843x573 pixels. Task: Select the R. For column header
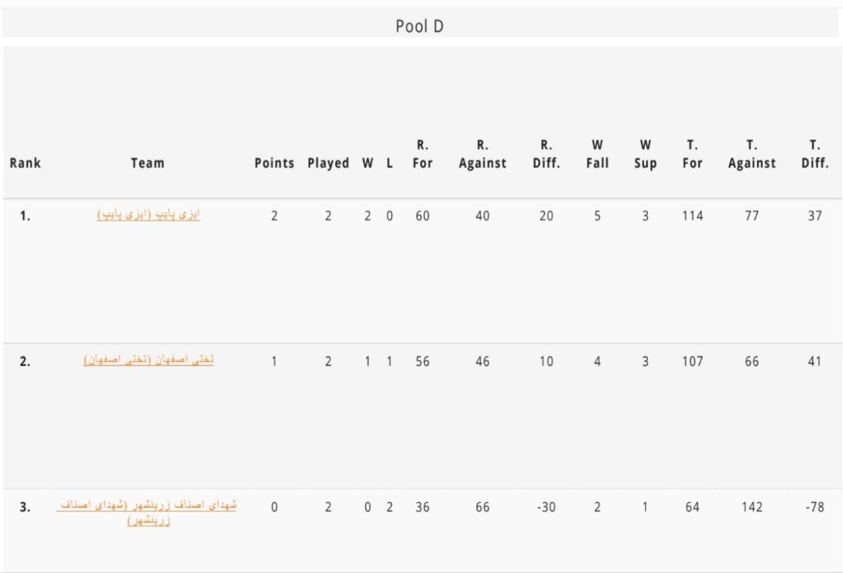[x=422, y=154]
